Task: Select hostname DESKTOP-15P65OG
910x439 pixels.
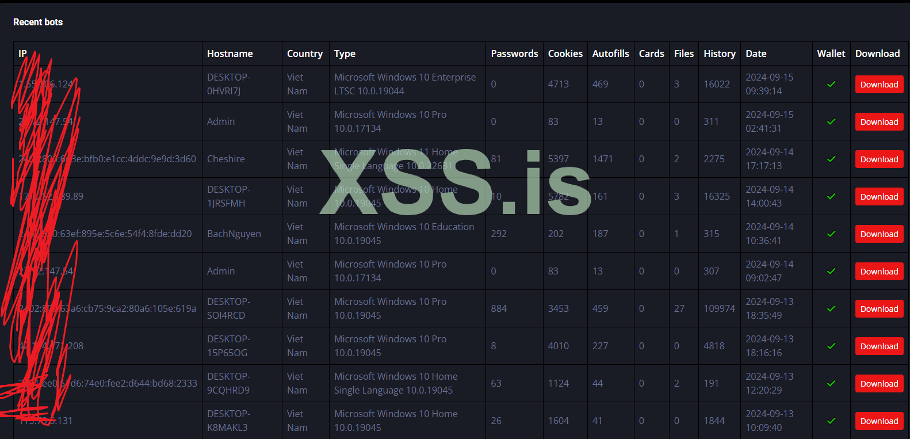Action: pyautogui.click(x=229, y=346)
